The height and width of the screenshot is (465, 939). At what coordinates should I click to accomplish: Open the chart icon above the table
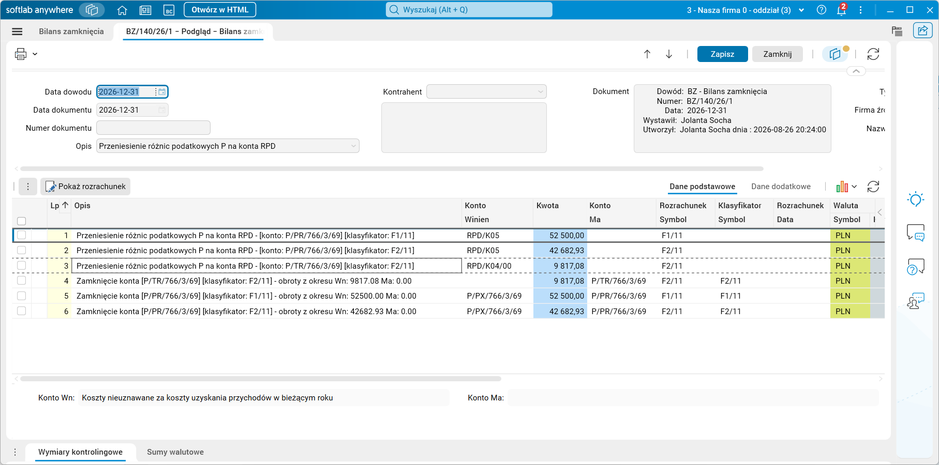click(842, 187)
